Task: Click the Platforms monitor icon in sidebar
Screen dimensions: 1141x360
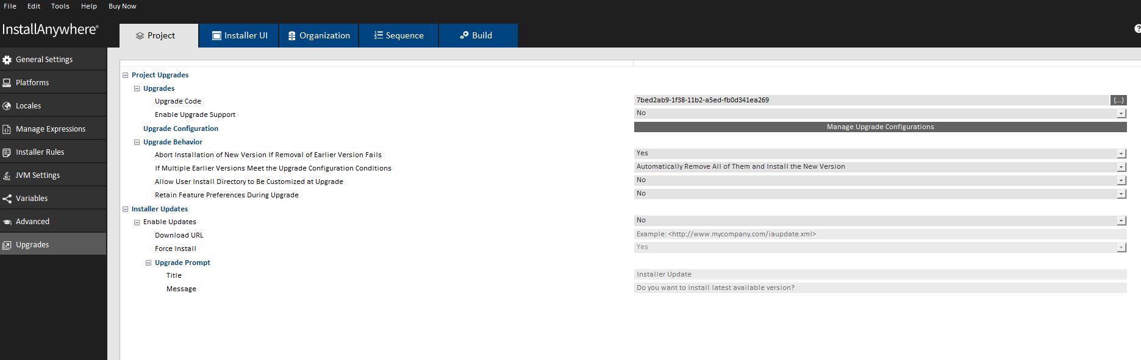Action: (7, 83)
